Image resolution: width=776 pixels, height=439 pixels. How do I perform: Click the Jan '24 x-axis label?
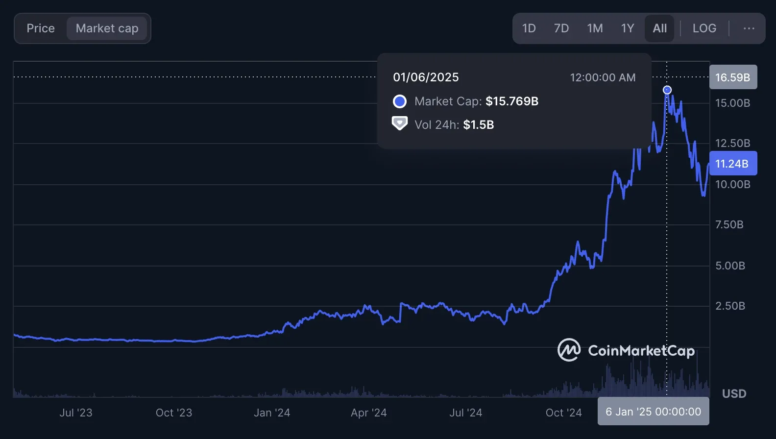click(x=272, y=413)
